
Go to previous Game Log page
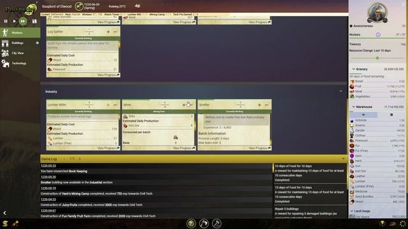point(64,158)
